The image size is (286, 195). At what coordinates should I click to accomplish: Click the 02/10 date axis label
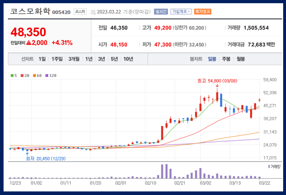(150, 183)
